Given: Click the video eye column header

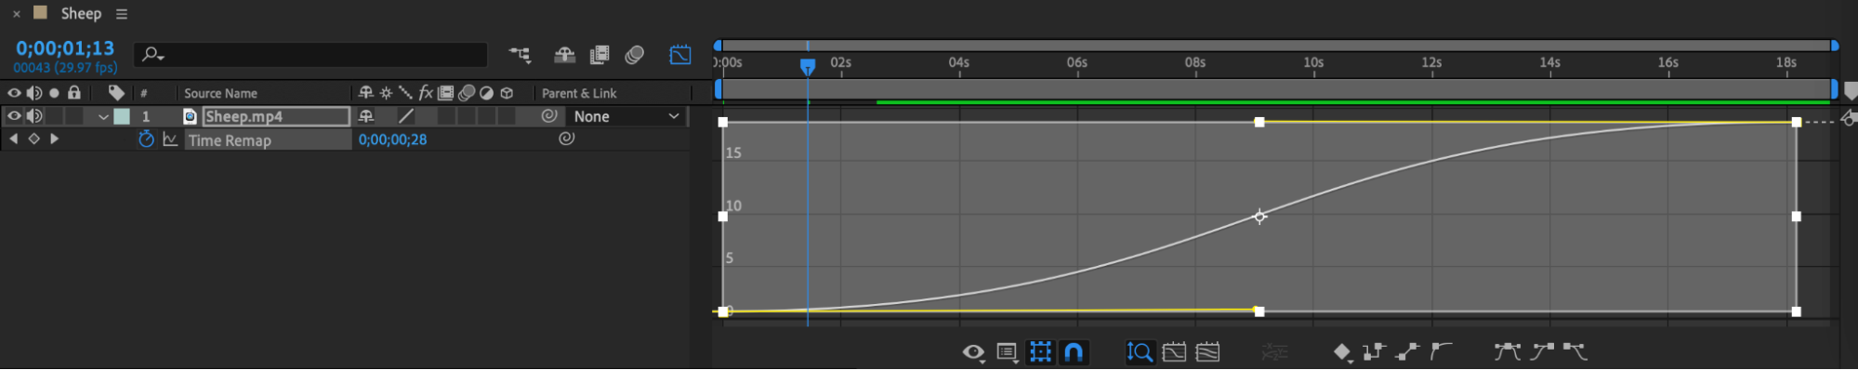Looking at the screenshot, I should [x=14, y=93].
